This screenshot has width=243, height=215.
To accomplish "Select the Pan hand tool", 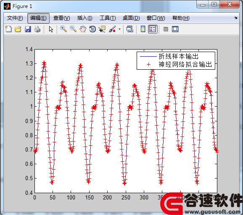I will point(83,29).
